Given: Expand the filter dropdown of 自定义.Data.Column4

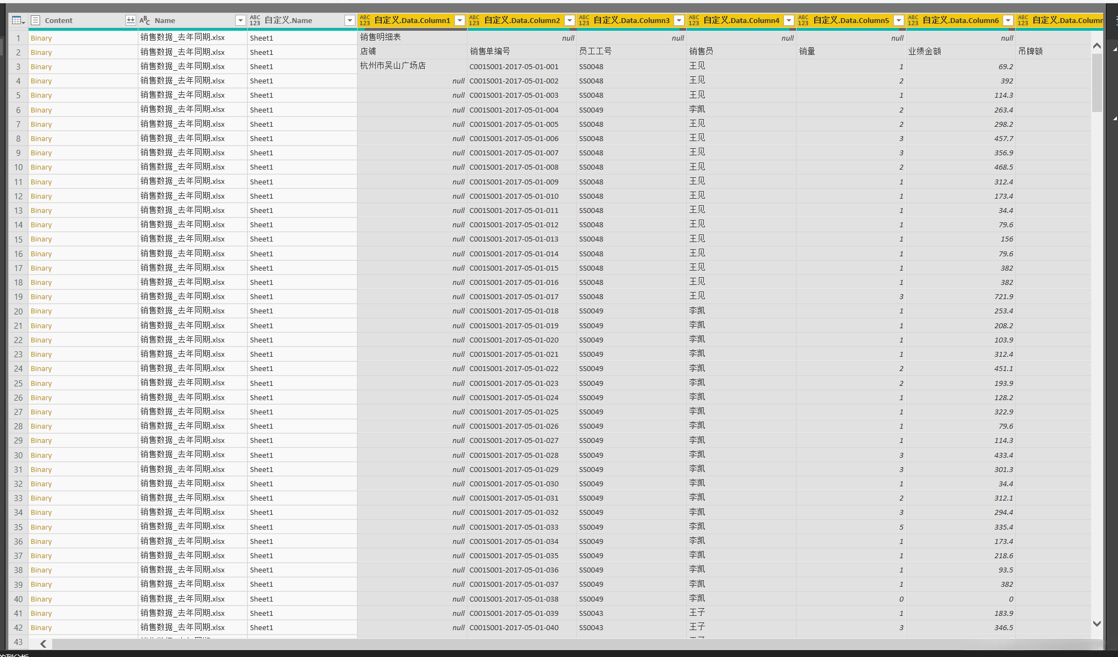Looking at the screenshot, I should coord(789,20).
